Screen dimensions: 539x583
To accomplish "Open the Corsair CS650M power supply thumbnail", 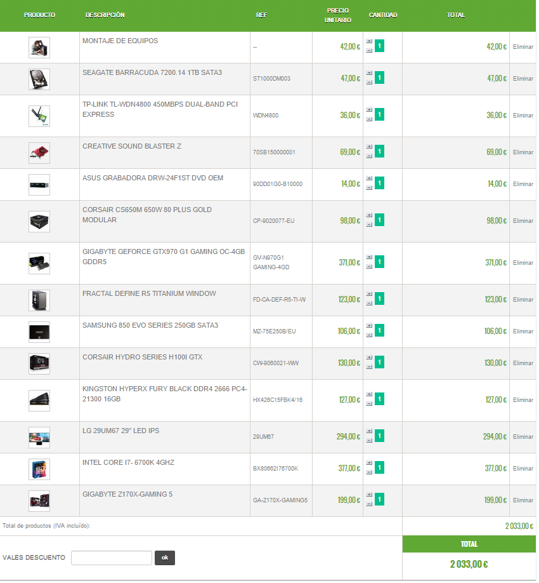I will point(39,222).
